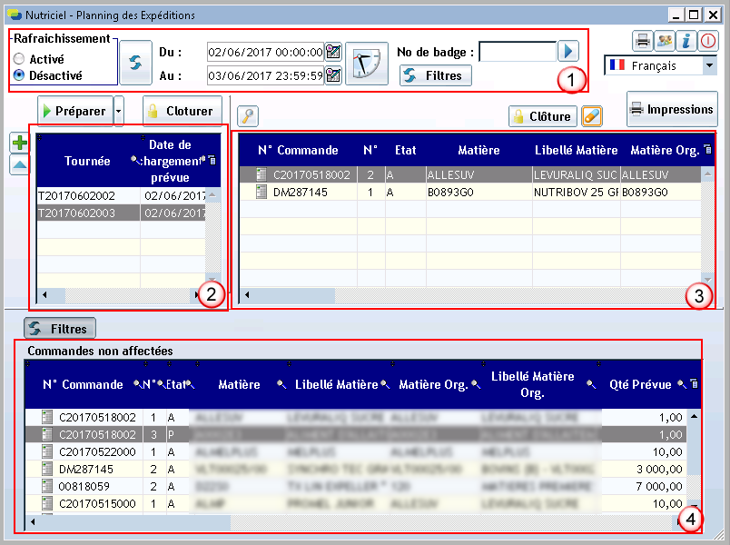Screen dimensions: 730x545
Task: Click the green plus add tournée icon
Action: coord(20,143)
